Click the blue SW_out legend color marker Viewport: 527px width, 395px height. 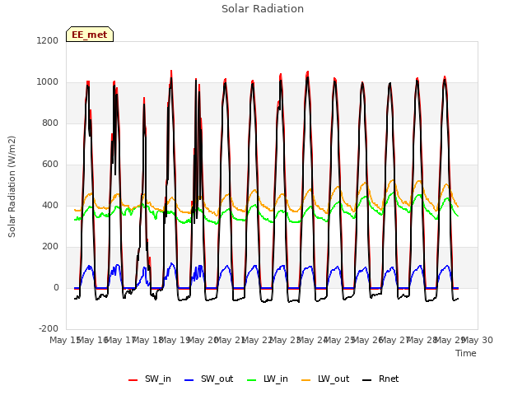click(x=189, y=380)
